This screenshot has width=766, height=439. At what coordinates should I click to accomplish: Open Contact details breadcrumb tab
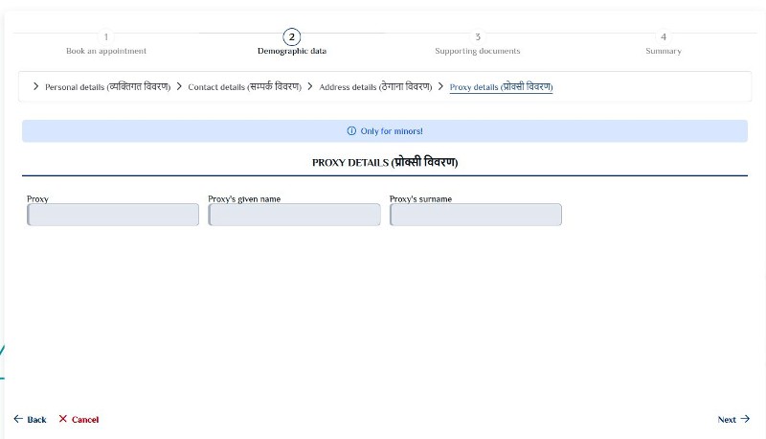point(245,87)
